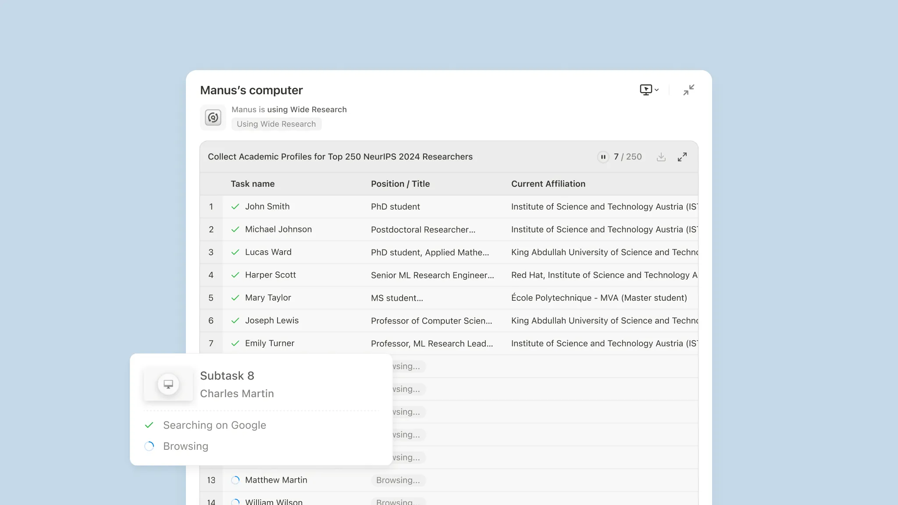
Task: Click the Charles Martin subtask name
Action: point(237,394)
